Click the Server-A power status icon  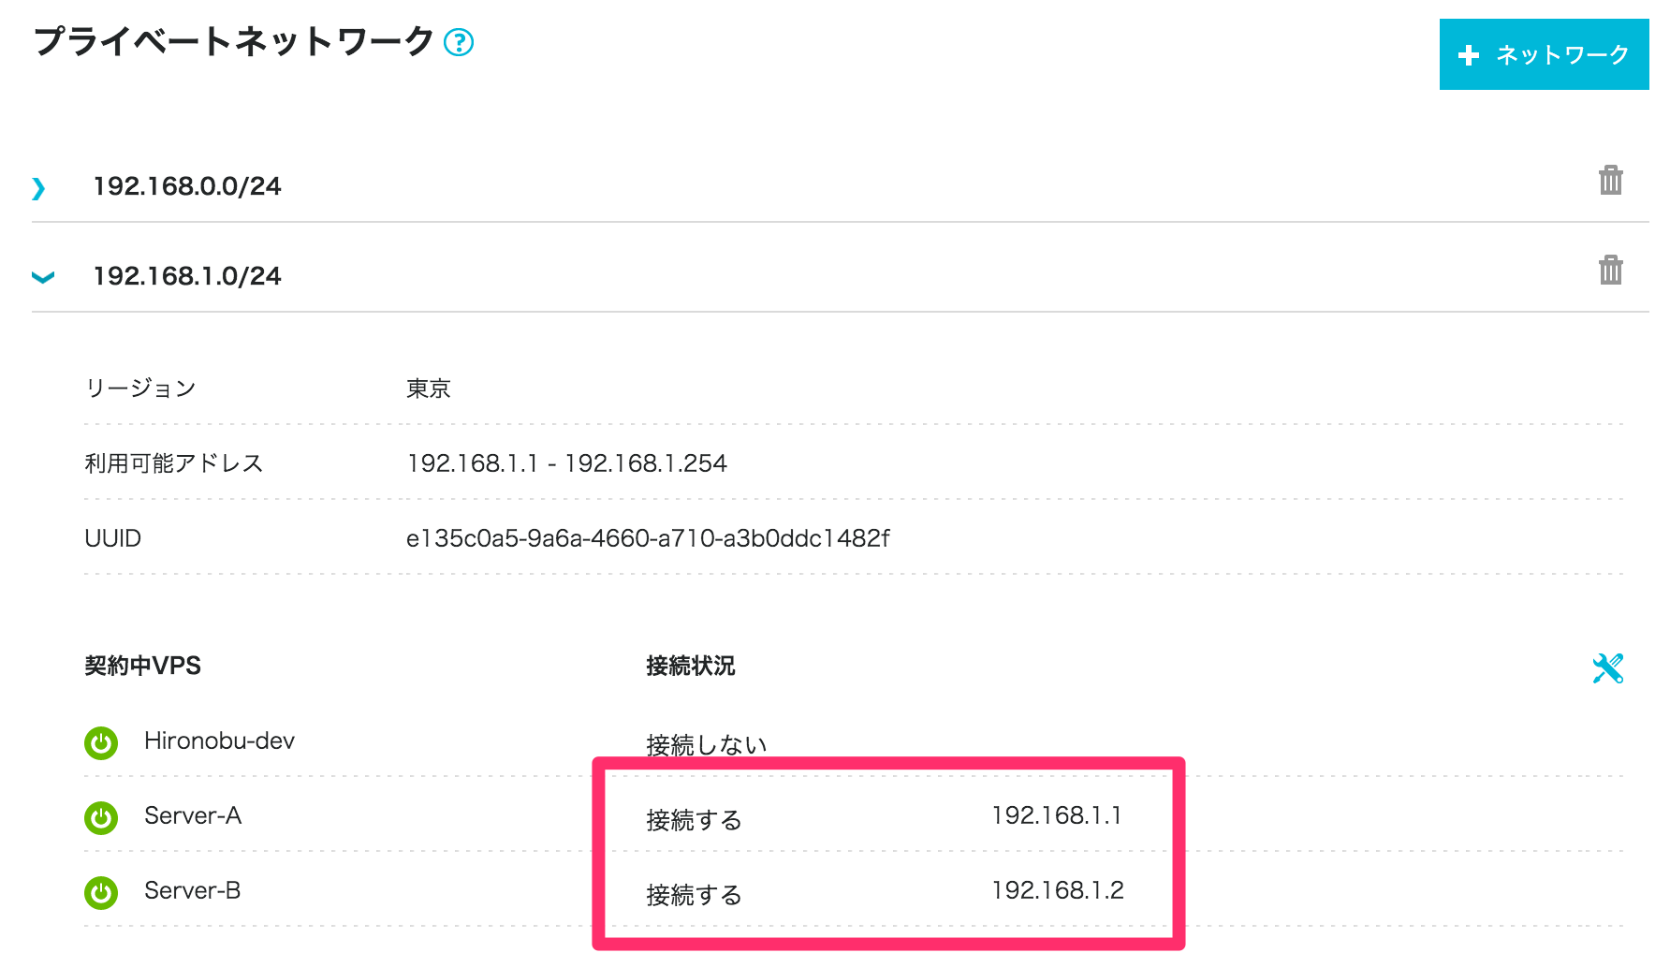[x=100, y=817]
